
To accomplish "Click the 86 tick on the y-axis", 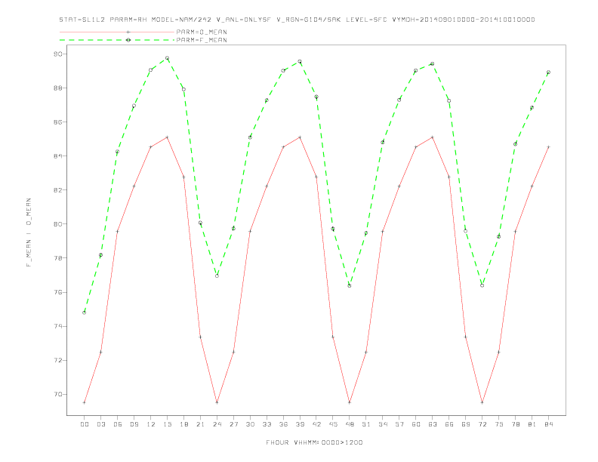I will 58,122.
